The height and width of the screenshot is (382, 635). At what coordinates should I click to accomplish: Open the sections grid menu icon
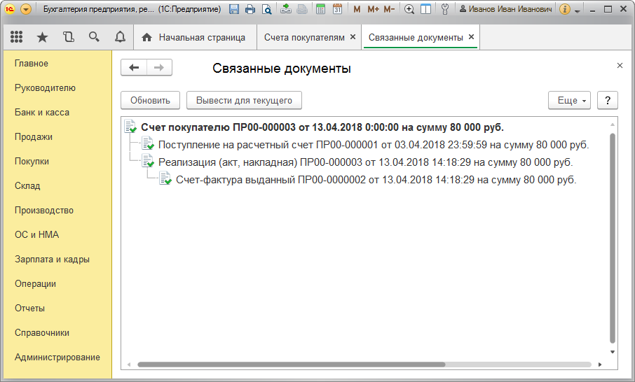17,38
